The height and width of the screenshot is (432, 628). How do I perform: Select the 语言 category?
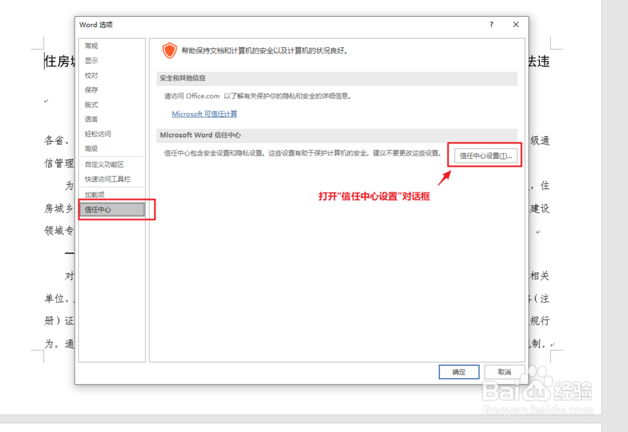coord(90,119)
